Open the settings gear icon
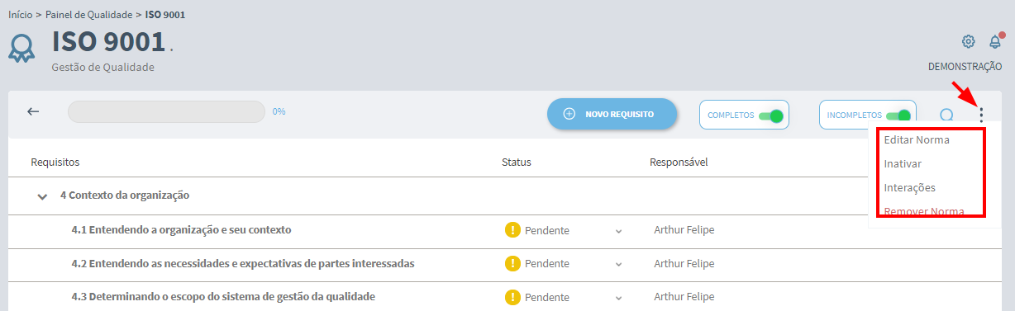This screenshot has width=1015, height=311. tap(968, 41)
